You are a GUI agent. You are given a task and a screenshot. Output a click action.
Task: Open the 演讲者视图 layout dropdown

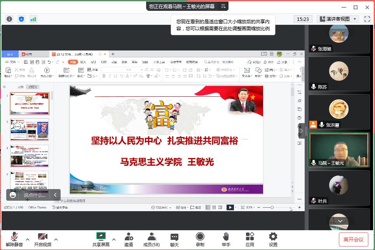point(337,19)
